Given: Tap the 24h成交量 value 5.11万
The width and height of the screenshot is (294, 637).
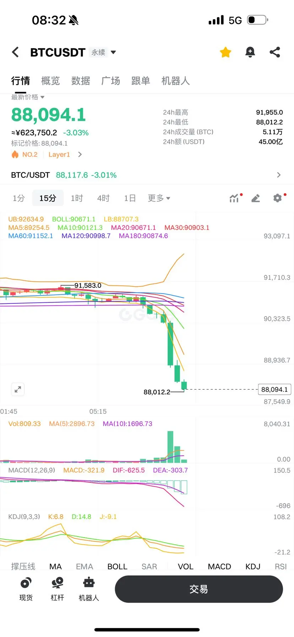Looking at the screenshot, I should (x=273, y=132).
